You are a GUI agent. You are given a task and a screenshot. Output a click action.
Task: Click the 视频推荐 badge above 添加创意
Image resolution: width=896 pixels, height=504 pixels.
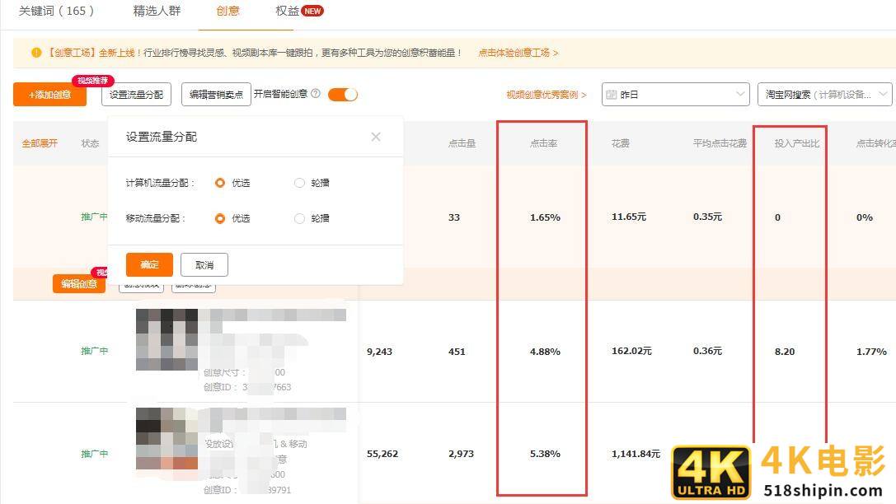point(93,81)
